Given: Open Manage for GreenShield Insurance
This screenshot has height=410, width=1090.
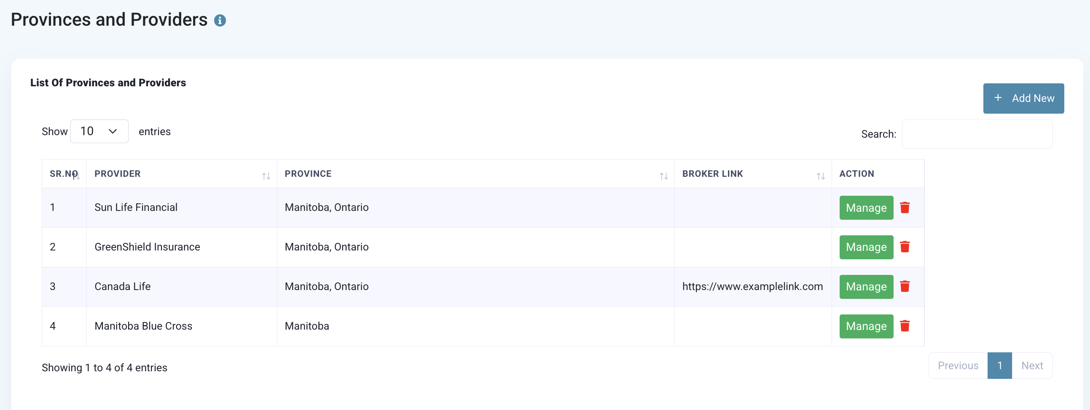Looking at the screenshot, I should [866, 247].
